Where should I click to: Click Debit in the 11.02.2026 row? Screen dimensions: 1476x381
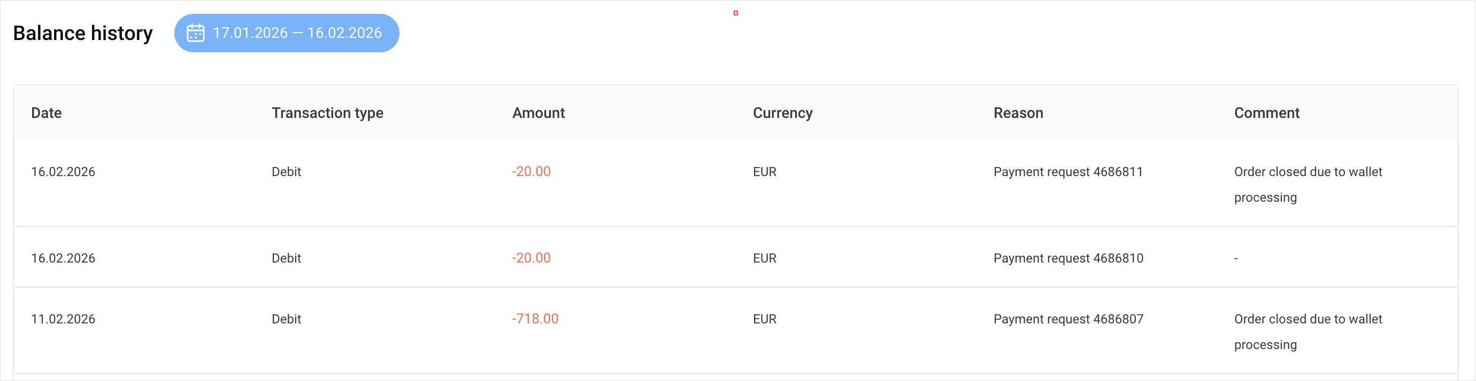(286, 319)
